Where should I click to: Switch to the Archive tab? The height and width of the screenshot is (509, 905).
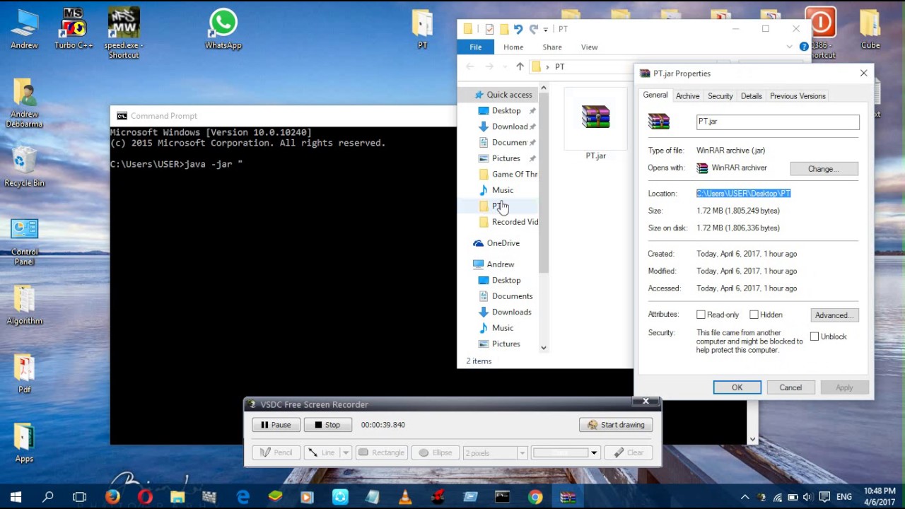click(687, 96)
